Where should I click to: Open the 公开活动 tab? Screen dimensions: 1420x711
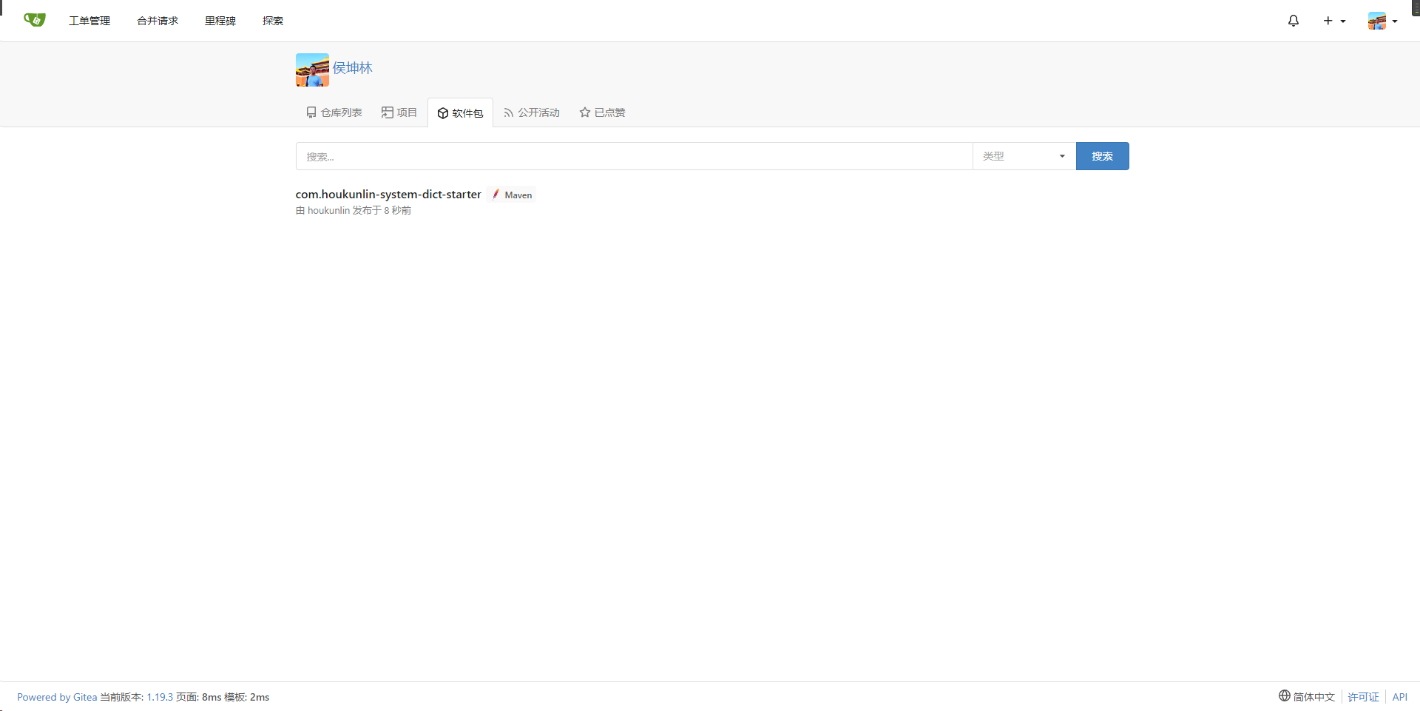pyautogui.click(x=532, y=112)
